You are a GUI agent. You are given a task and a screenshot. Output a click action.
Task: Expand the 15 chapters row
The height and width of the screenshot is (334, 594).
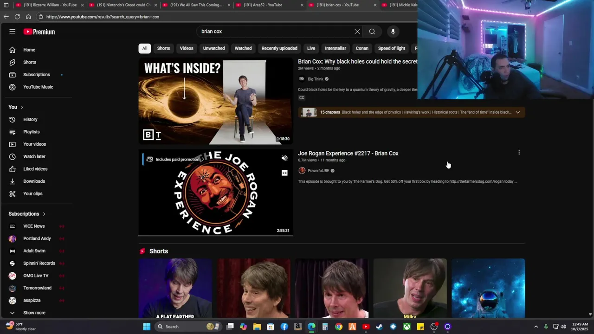(517, 112)
